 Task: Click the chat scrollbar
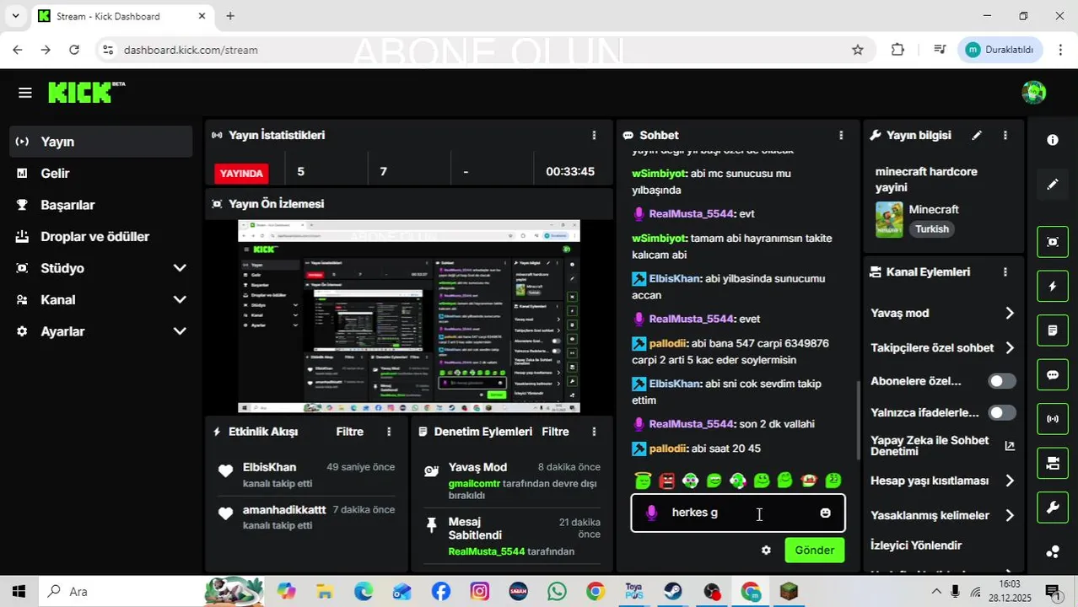click(x=859, y=422)
